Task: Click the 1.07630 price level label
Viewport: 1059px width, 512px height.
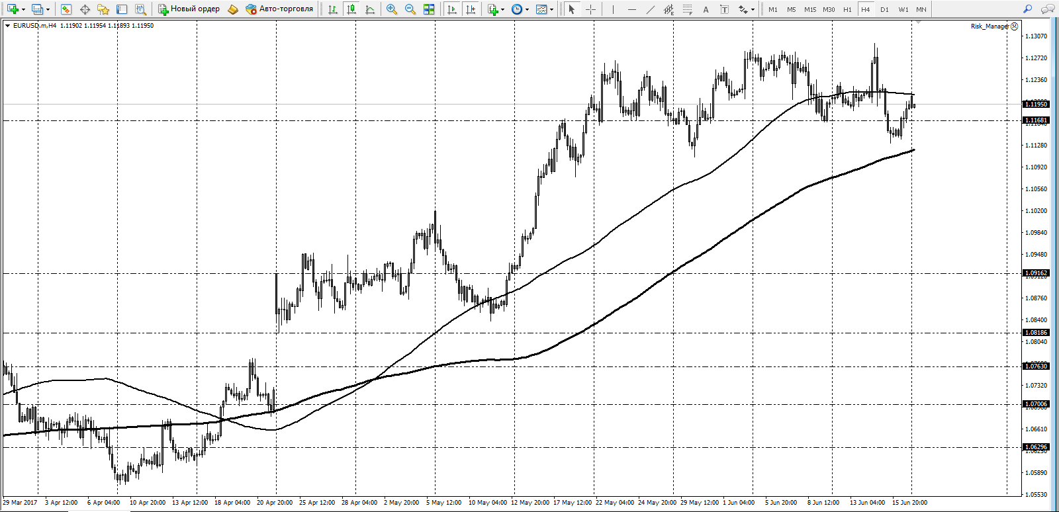Action: (x=1036, y=366)
